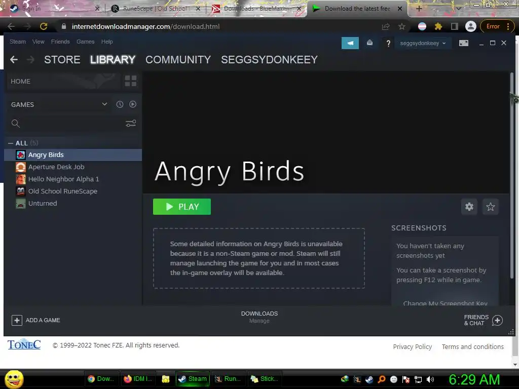Open Terms and conditions link
519x389 pixels.
pyautogui.click(x=473, y=346)
